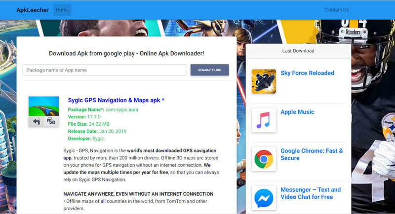Viewport: 395px width, 214px height.
Task: Select the Release Date Jan 30, 2019
Action: [x=97, y=131]
